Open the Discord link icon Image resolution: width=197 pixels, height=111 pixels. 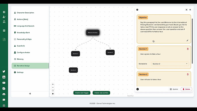[x=4, y=94]
